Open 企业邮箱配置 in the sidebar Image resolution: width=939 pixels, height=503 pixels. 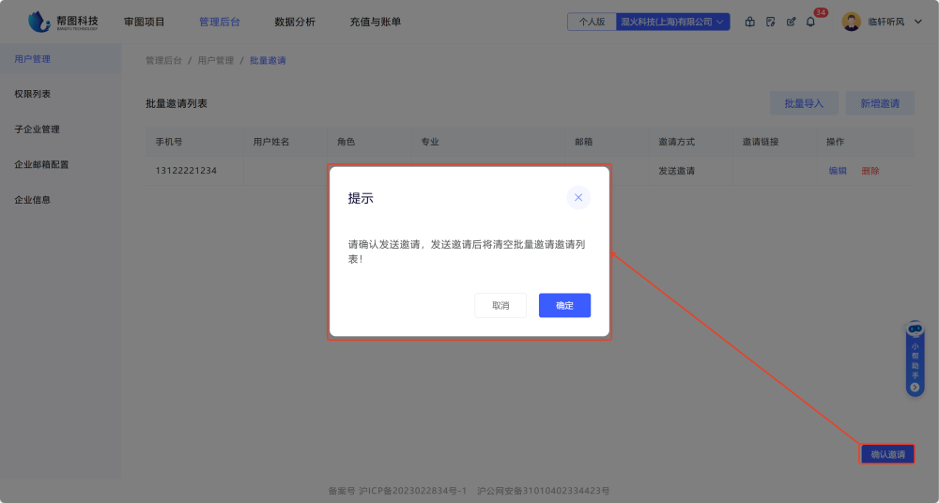(x=41, y=164)
